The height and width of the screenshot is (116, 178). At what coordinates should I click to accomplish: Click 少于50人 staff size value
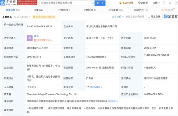[32, 87]
